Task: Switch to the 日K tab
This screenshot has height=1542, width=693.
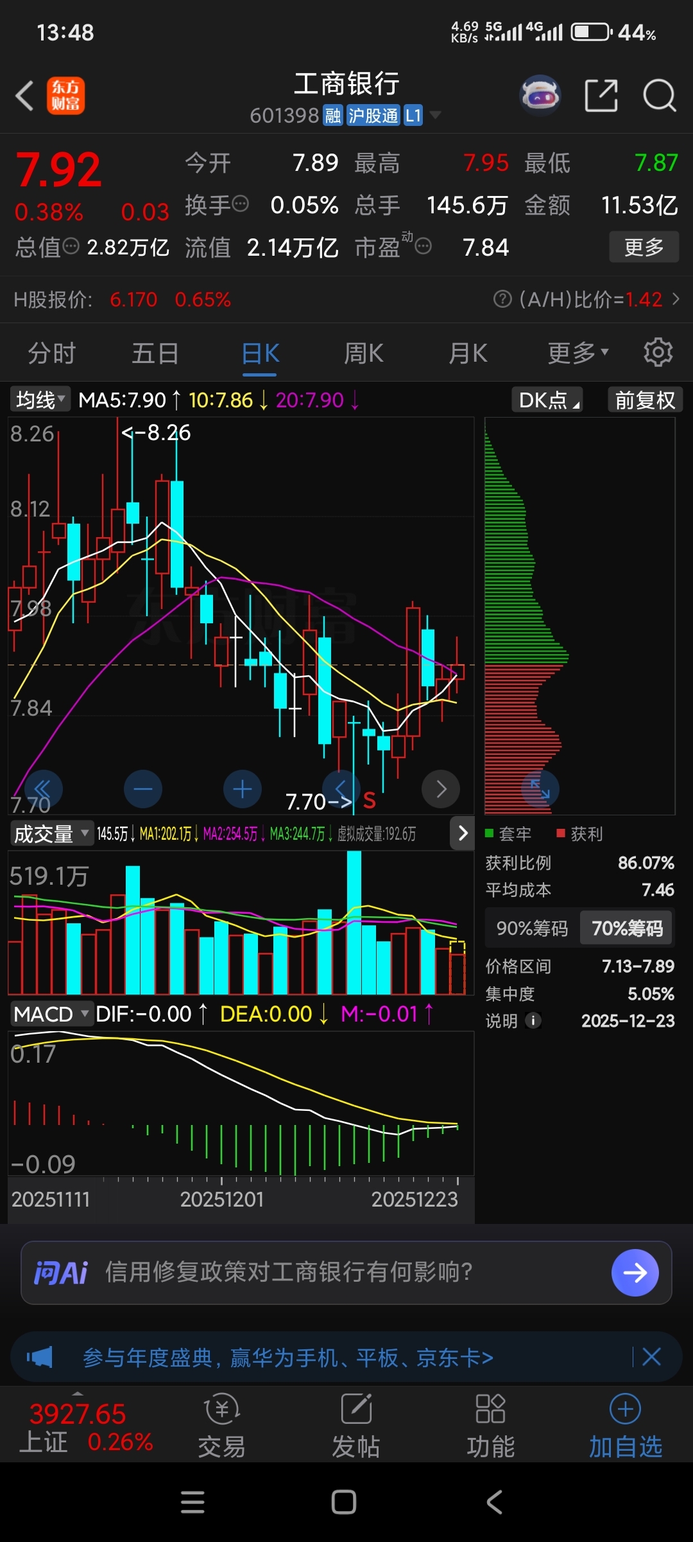Action: point(260,353)
